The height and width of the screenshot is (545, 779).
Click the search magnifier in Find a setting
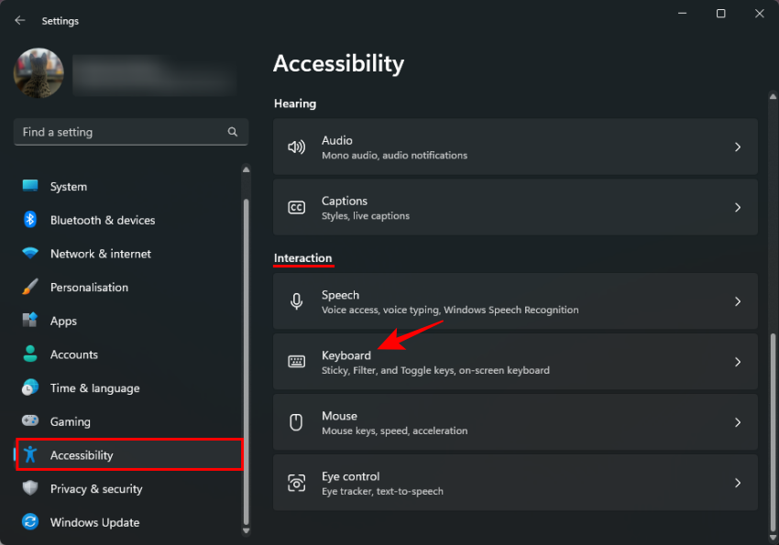[233, 131]
